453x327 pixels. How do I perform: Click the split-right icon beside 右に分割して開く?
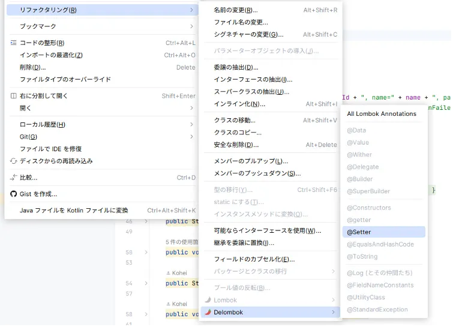[x=13, y=96]
